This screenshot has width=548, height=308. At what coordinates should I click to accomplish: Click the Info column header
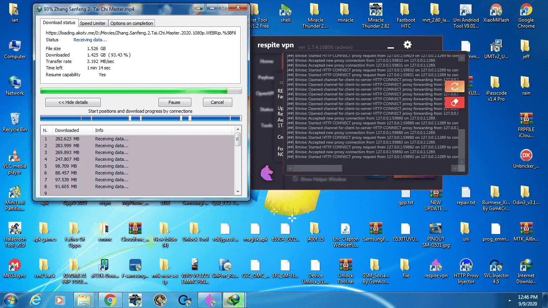(x=162, y=130)
